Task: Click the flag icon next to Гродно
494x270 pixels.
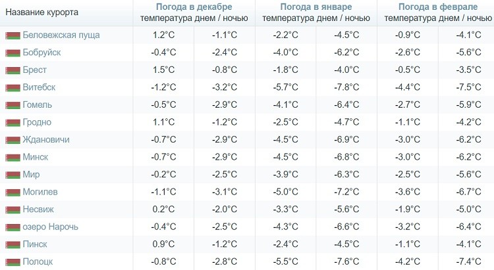Action: pos(12,122)
